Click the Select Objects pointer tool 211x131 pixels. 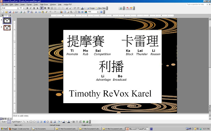tap(9, 122)
